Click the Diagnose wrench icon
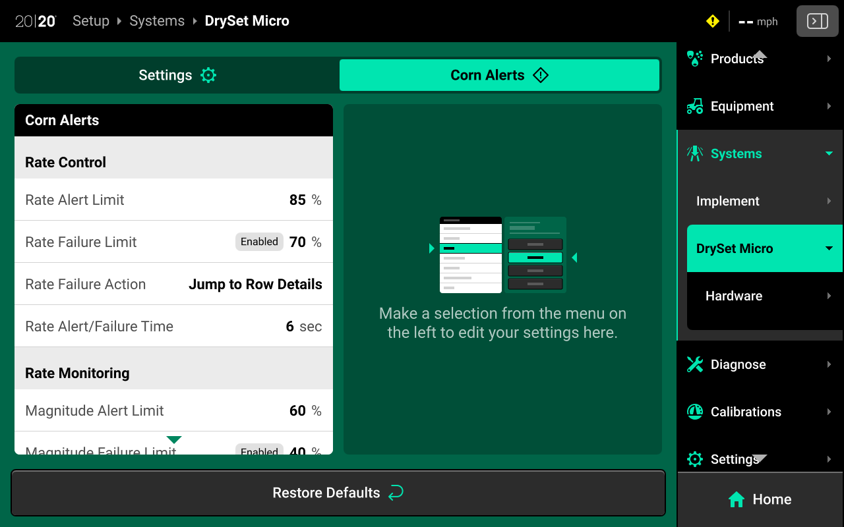The height and width of the screenshot is (527, 844). tap(694, 364)
